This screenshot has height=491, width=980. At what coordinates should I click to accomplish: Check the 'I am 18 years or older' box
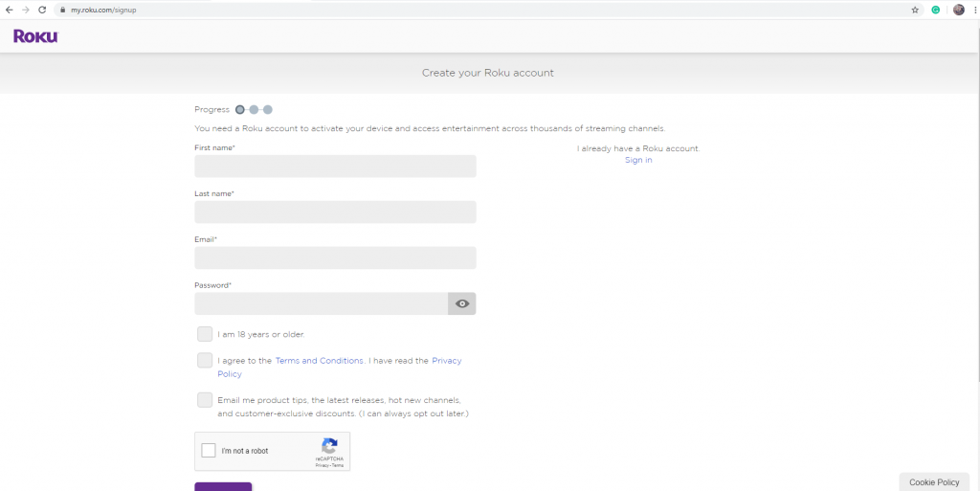click(205, 334)
